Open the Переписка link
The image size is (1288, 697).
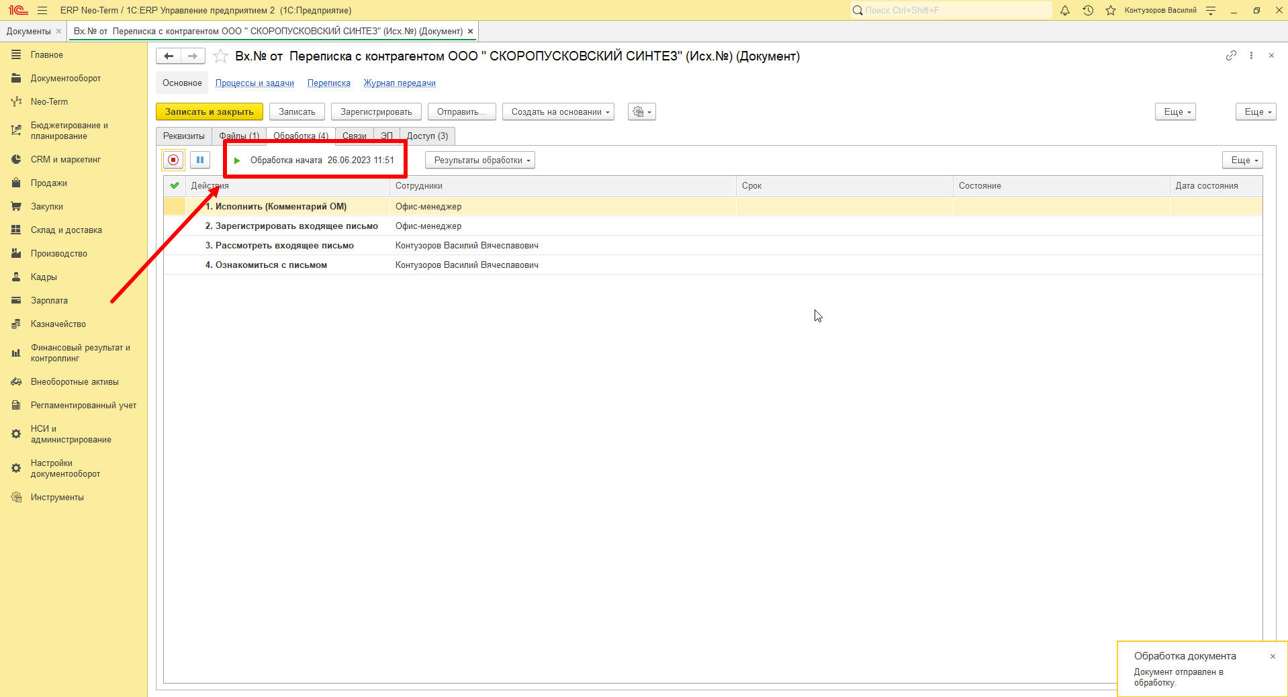(x=329, y=83)
